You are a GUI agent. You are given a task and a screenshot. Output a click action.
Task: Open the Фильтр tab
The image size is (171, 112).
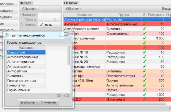pos(26,3)
